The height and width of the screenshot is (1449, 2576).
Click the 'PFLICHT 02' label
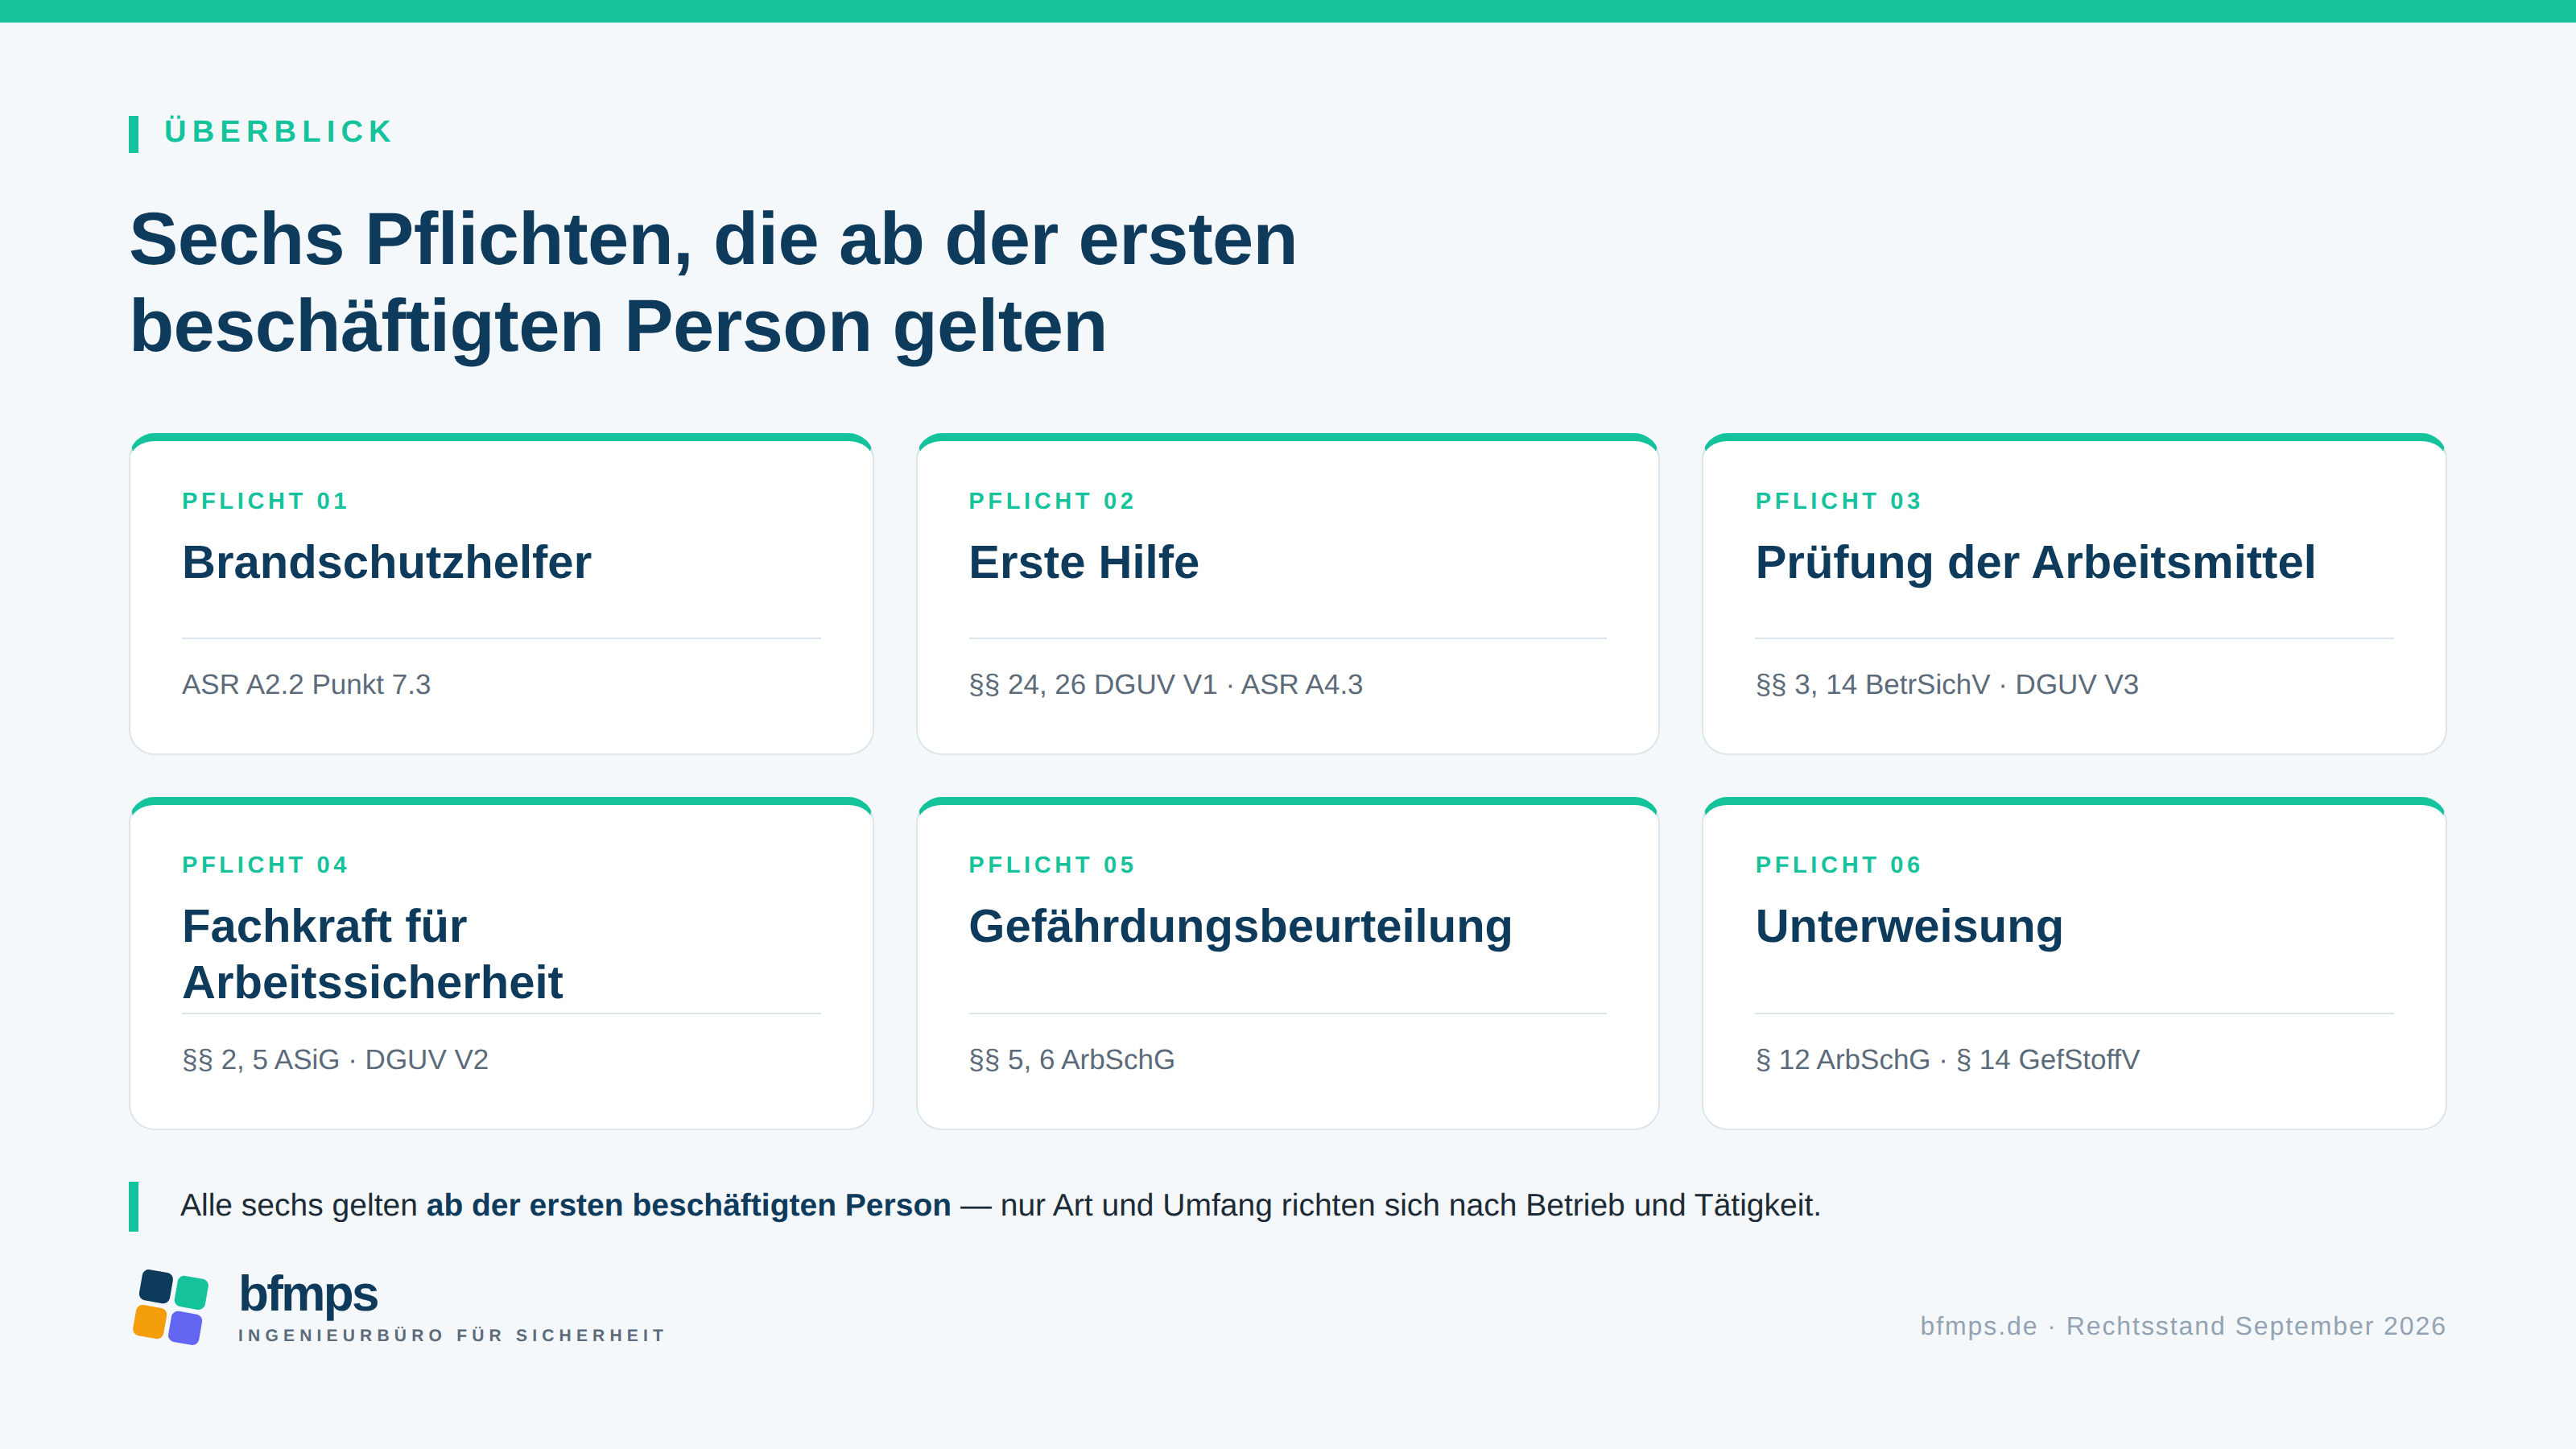1052,501
